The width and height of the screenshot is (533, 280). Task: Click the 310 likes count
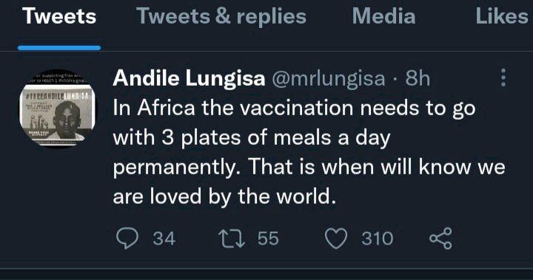click(x=378, y=238)
